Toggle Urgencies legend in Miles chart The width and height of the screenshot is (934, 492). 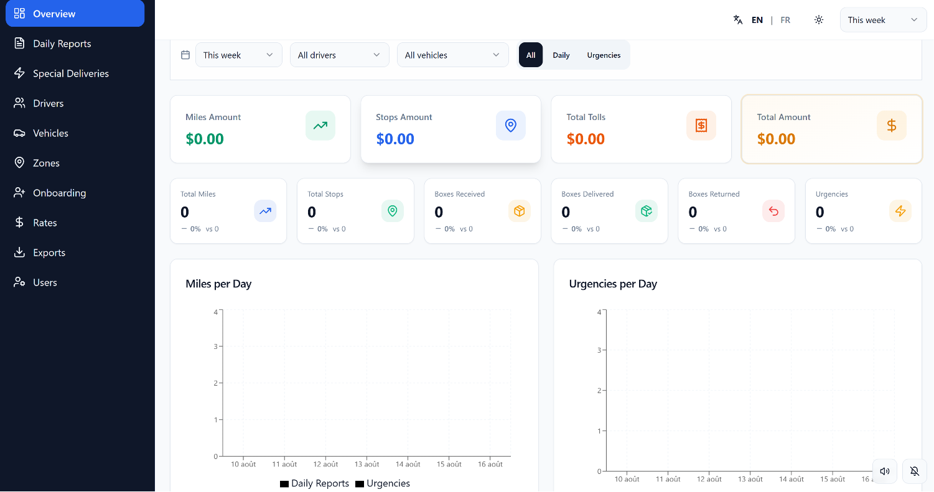[383, 483]
